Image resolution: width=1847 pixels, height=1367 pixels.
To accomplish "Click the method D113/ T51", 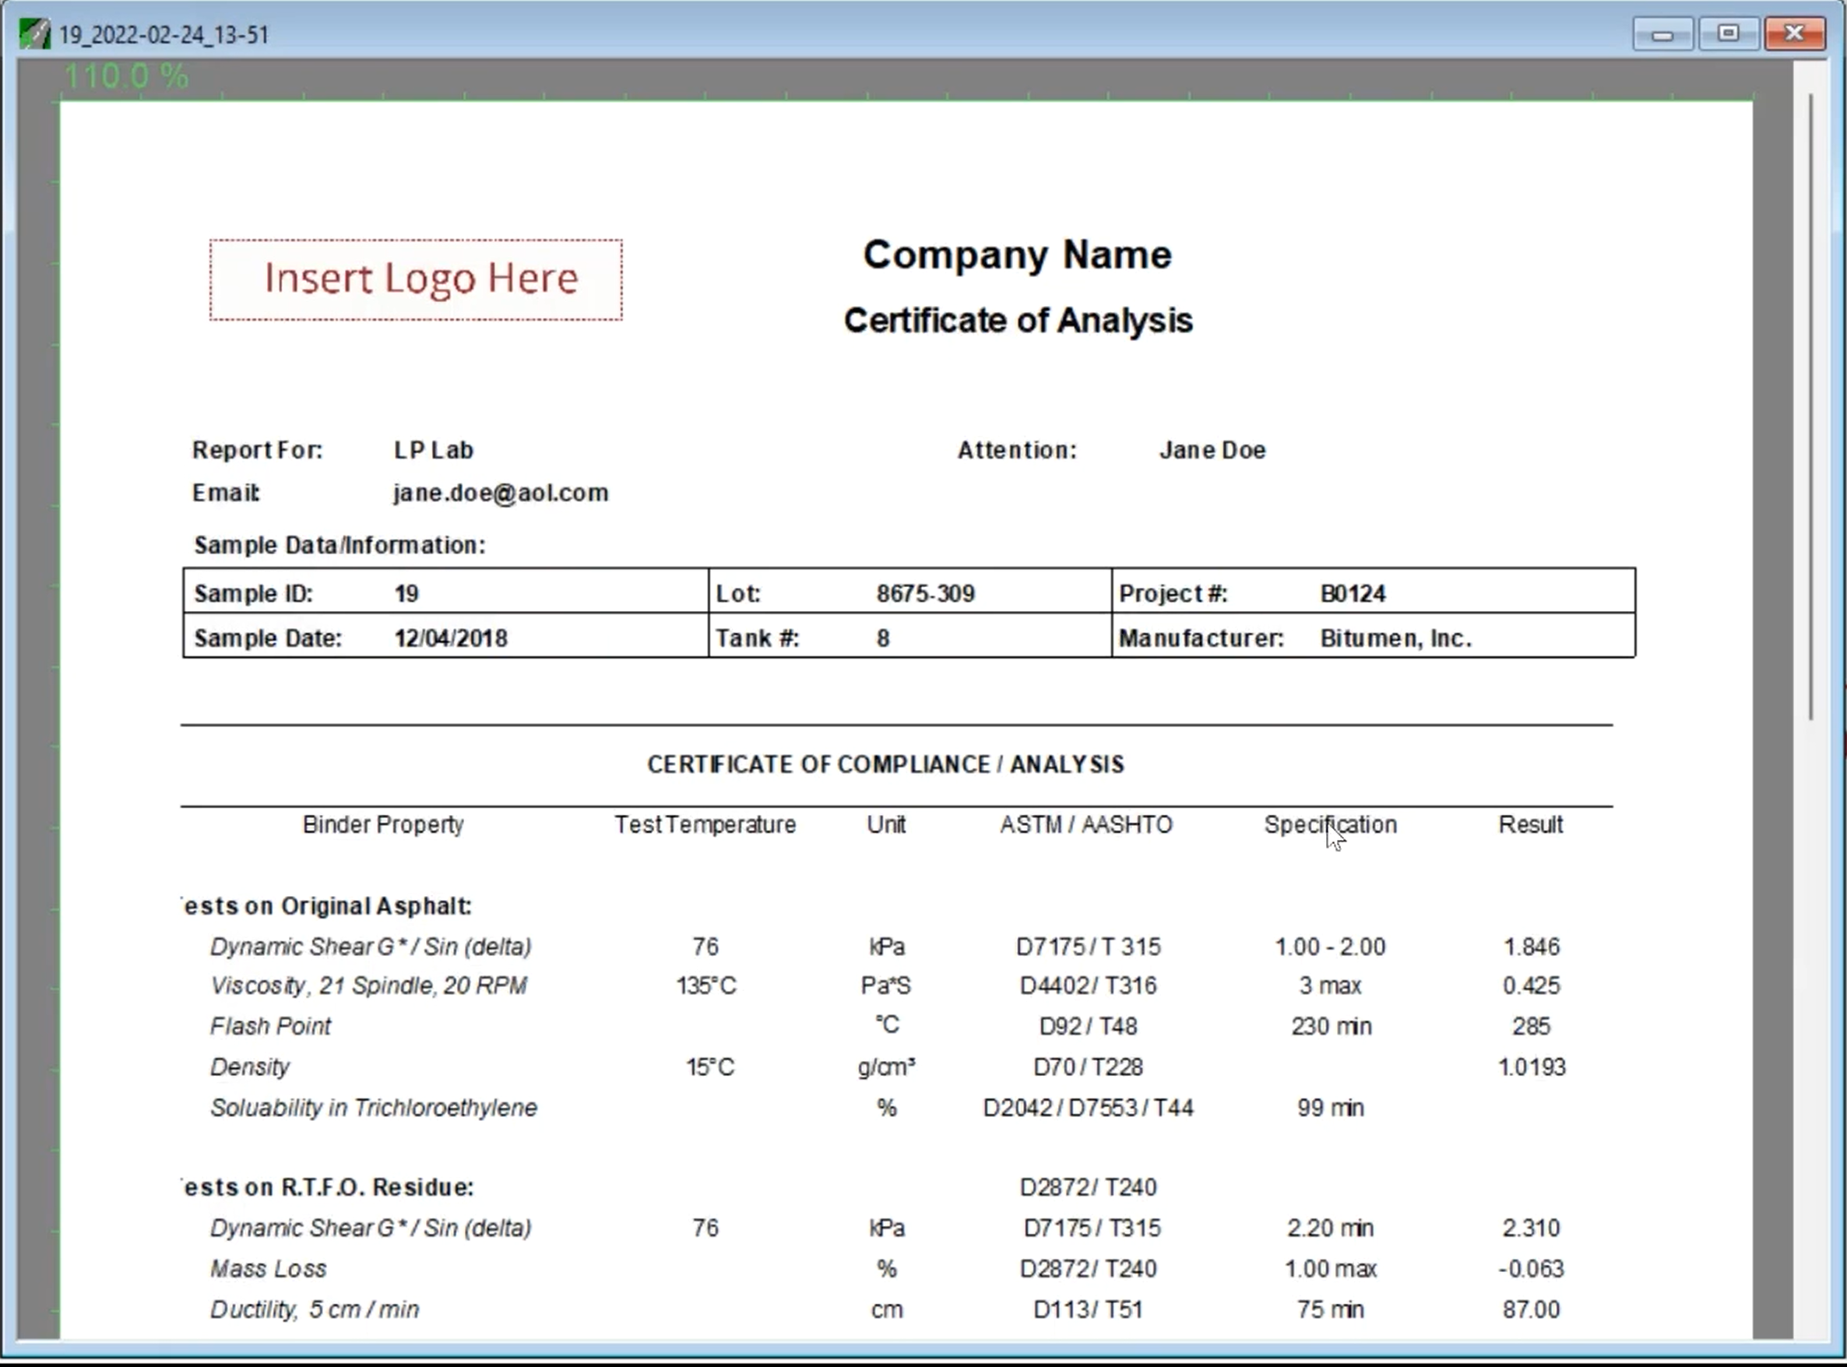I will 1088,1309.
